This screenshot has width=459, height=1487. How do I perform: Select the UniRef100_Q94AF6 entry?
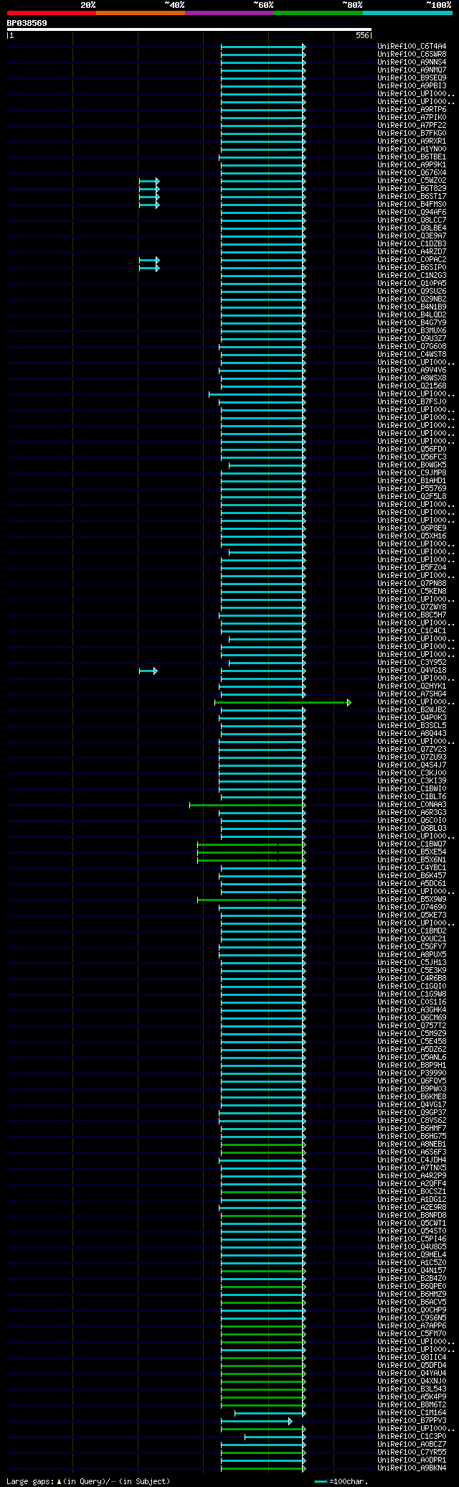pyautogui.click(x=412, y=213)
